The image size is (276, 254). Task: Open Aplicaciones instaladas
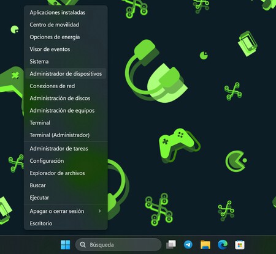click(x=66, y=12)
